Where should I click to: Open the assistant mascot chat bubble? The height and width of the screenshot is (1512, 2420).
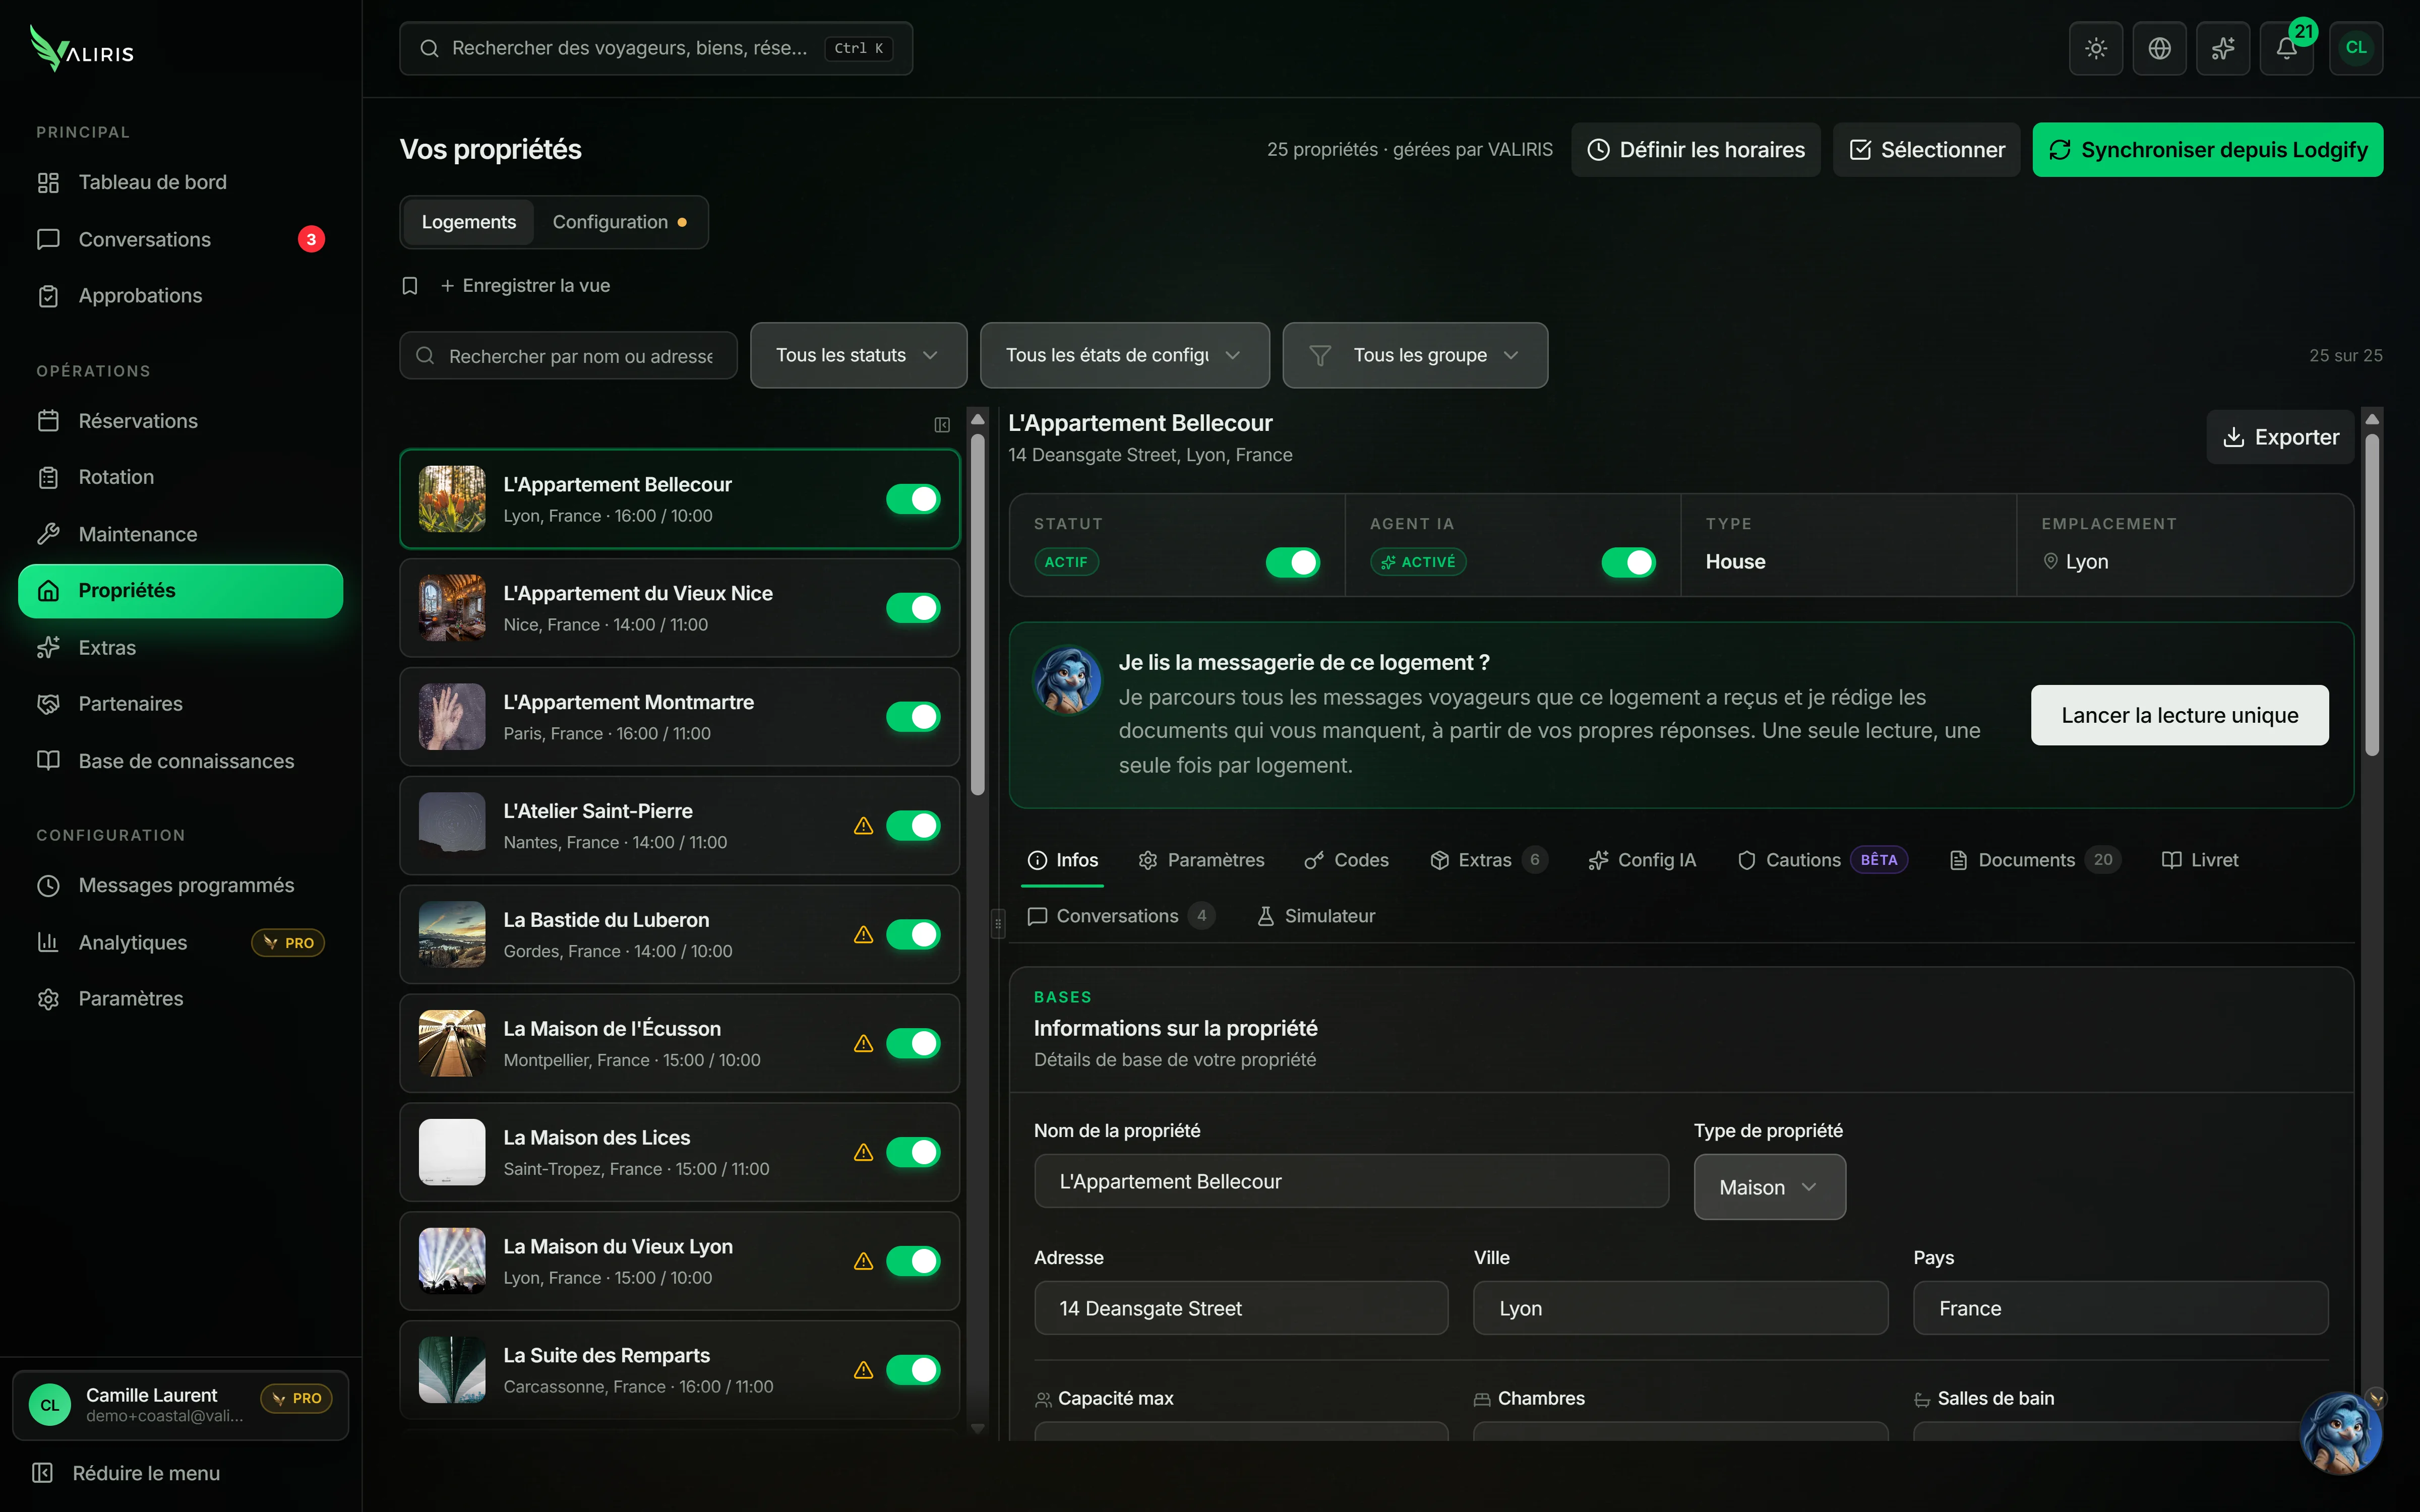click(x=2340, y=1432)
